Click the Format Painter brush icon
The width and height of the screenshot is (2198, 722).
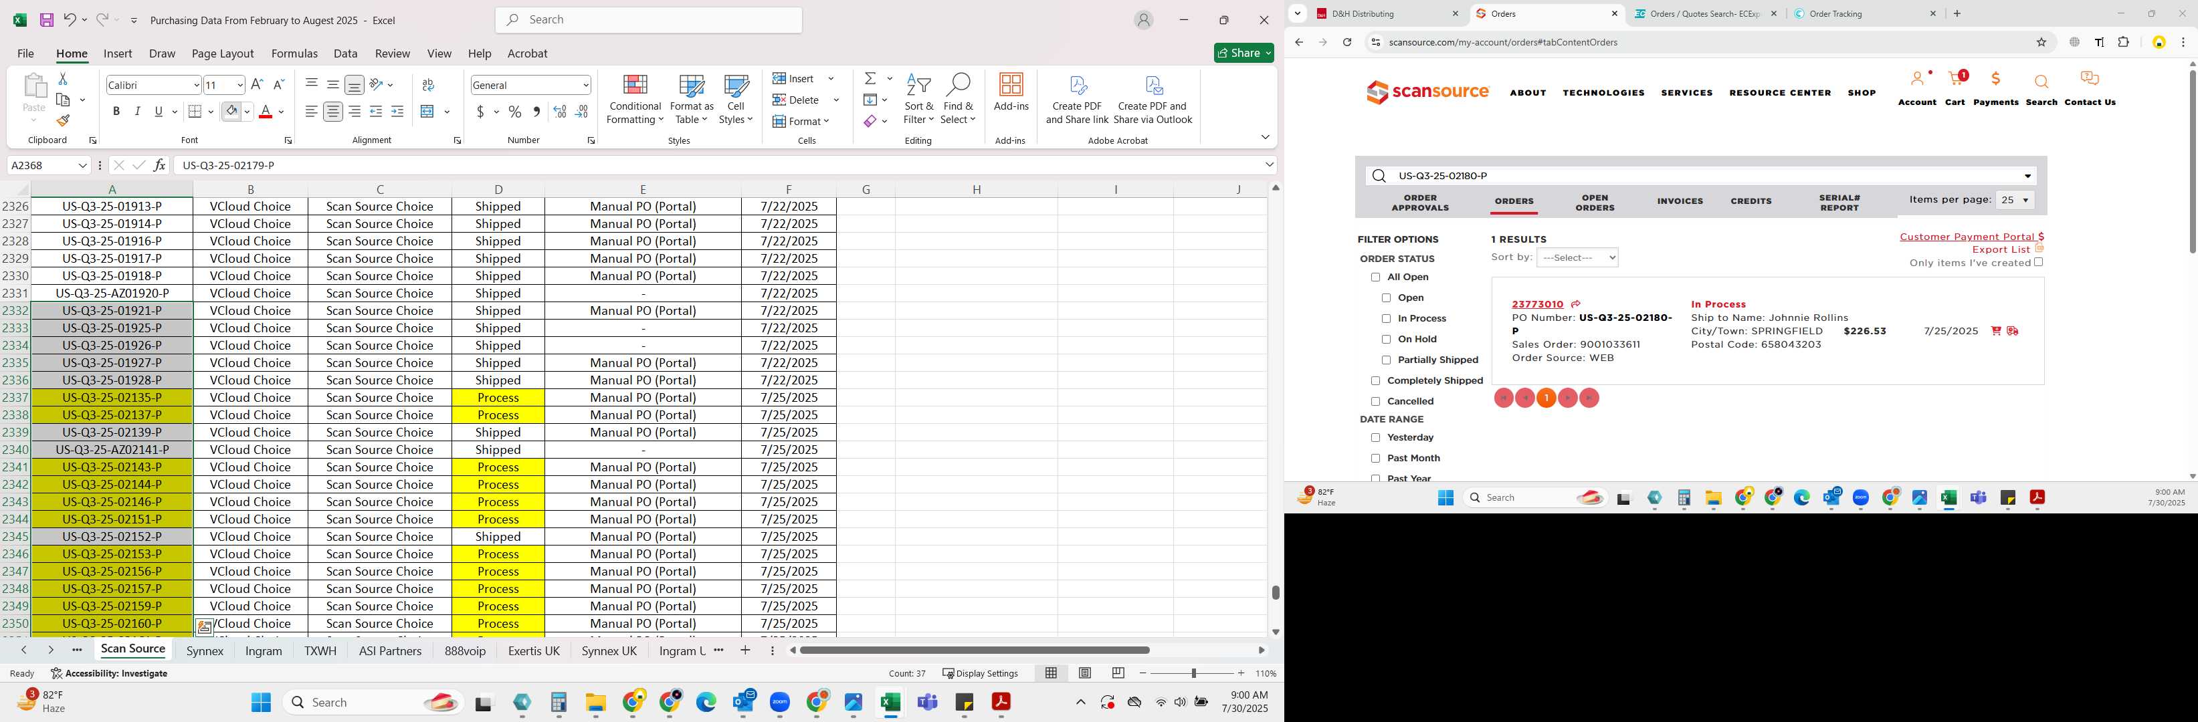click(62, 120)
